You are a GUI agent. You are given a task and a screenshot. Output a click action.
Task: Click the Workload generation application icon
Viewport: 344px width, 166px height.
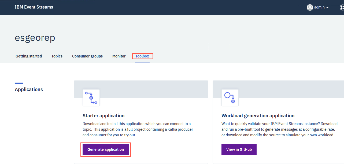pos(230,98)
